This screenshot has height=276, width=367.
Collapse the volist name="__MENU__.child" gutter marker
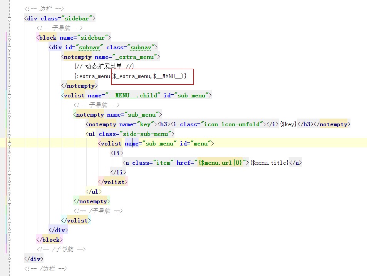[9, 95]
